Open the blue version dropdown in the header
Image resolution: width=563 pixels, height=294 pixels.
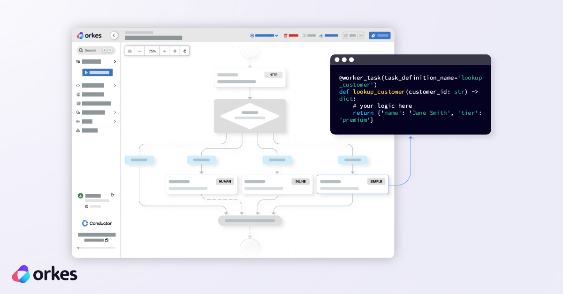tap(264, 36)
